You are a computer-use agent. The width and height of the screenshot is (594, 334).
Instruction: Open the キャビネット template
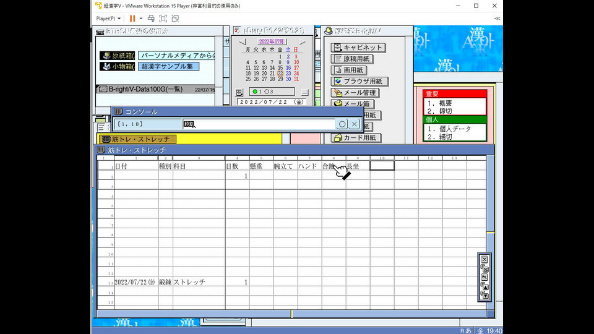[x=358, y=48]
